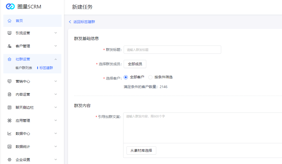
Task: Click the 从素材库选择 button
Action: [x=141, y=150]
